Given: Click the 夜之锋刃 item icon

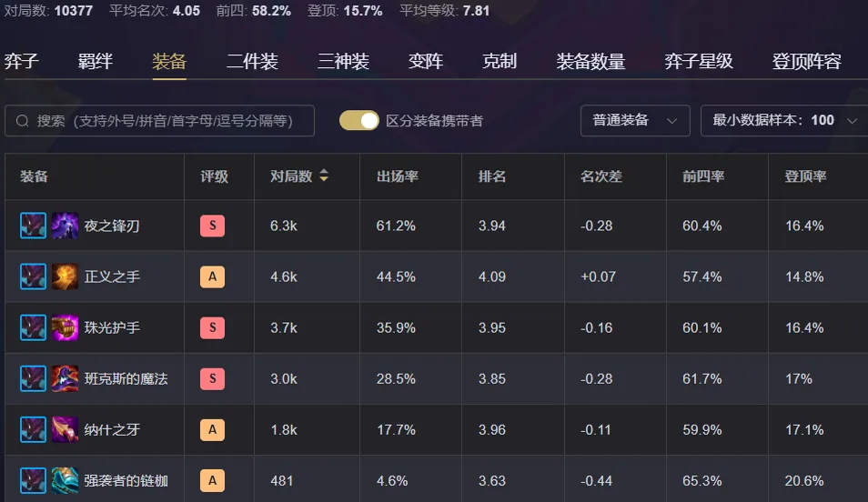Looking at the screenshot, I should [x=65, y=226].
